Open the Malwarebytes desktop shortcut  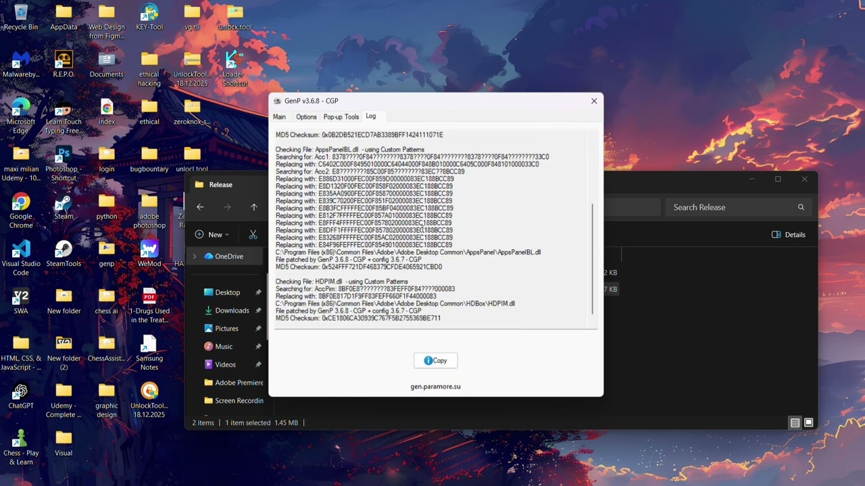tap(21, 65)
